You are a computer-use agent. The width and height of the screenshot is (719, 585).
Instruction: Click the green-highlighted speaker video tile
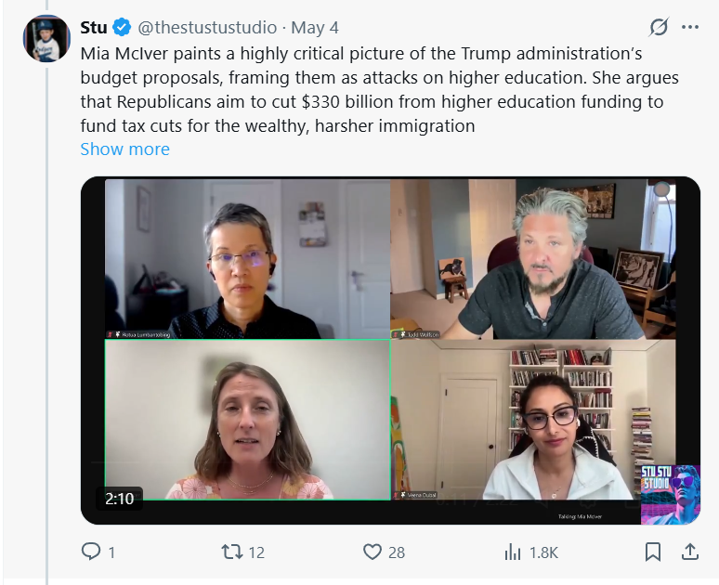(248, 420)
